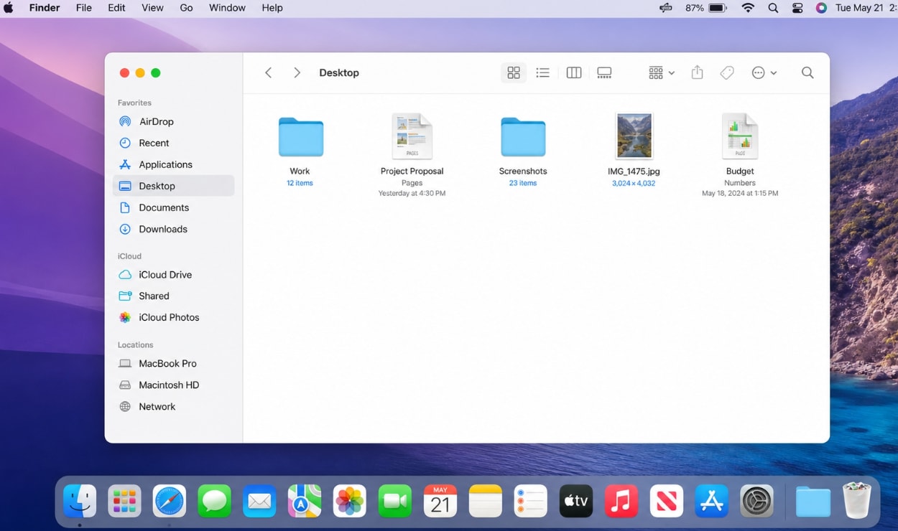Open the Help menu
898x531 pixels.
click(x=272, y=8)
